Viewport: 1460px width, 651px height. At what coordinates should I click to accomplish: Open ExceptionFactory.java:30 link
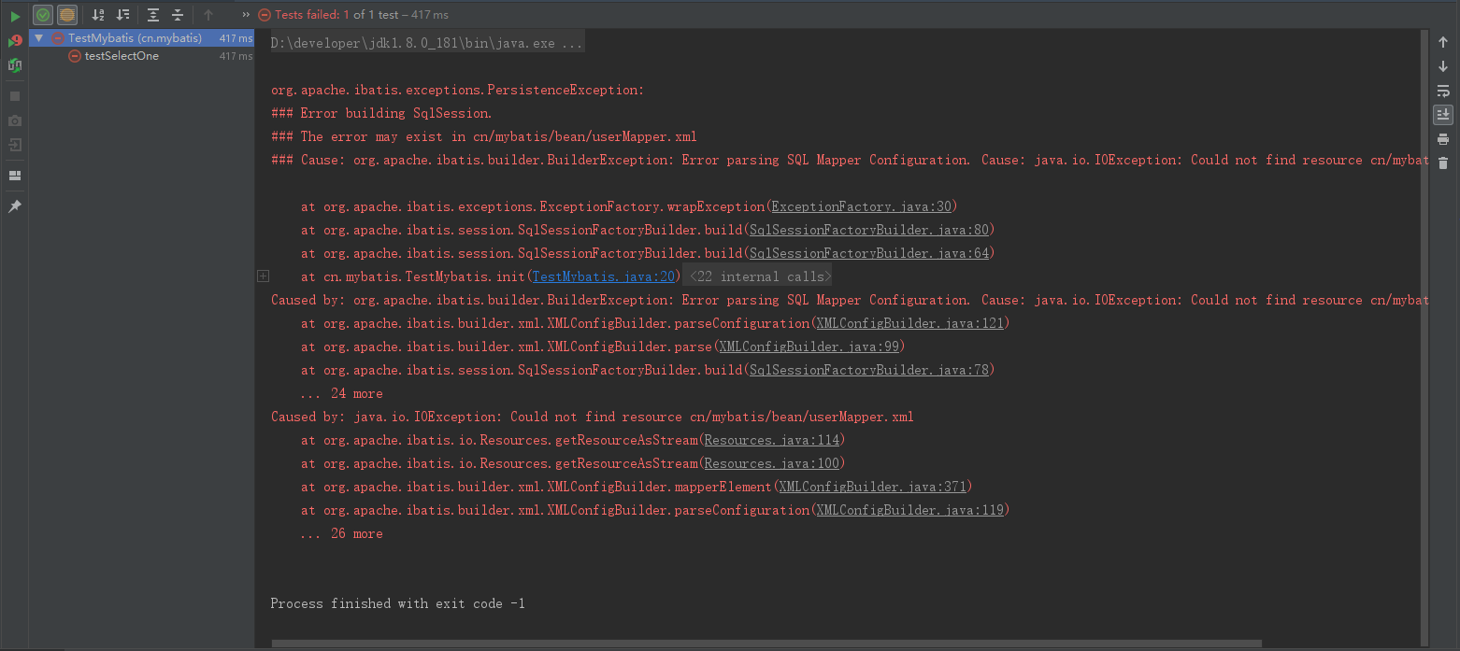point(860,206)
